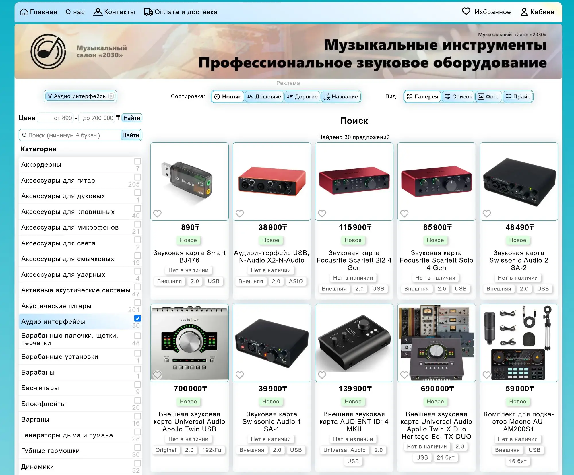Click the Избранное heart icon in header
Image resolution: width=574 pixels, height=475 pixels.
point(466,11)
